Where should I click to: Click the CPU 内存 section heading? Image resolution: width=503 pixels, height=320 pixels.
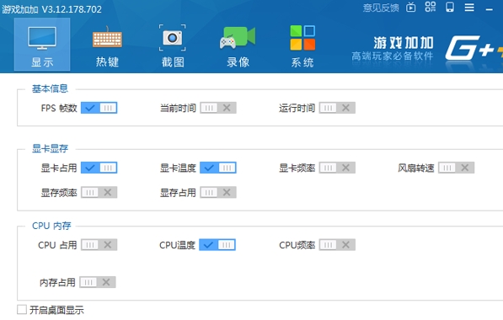click(x=51, y=226)
